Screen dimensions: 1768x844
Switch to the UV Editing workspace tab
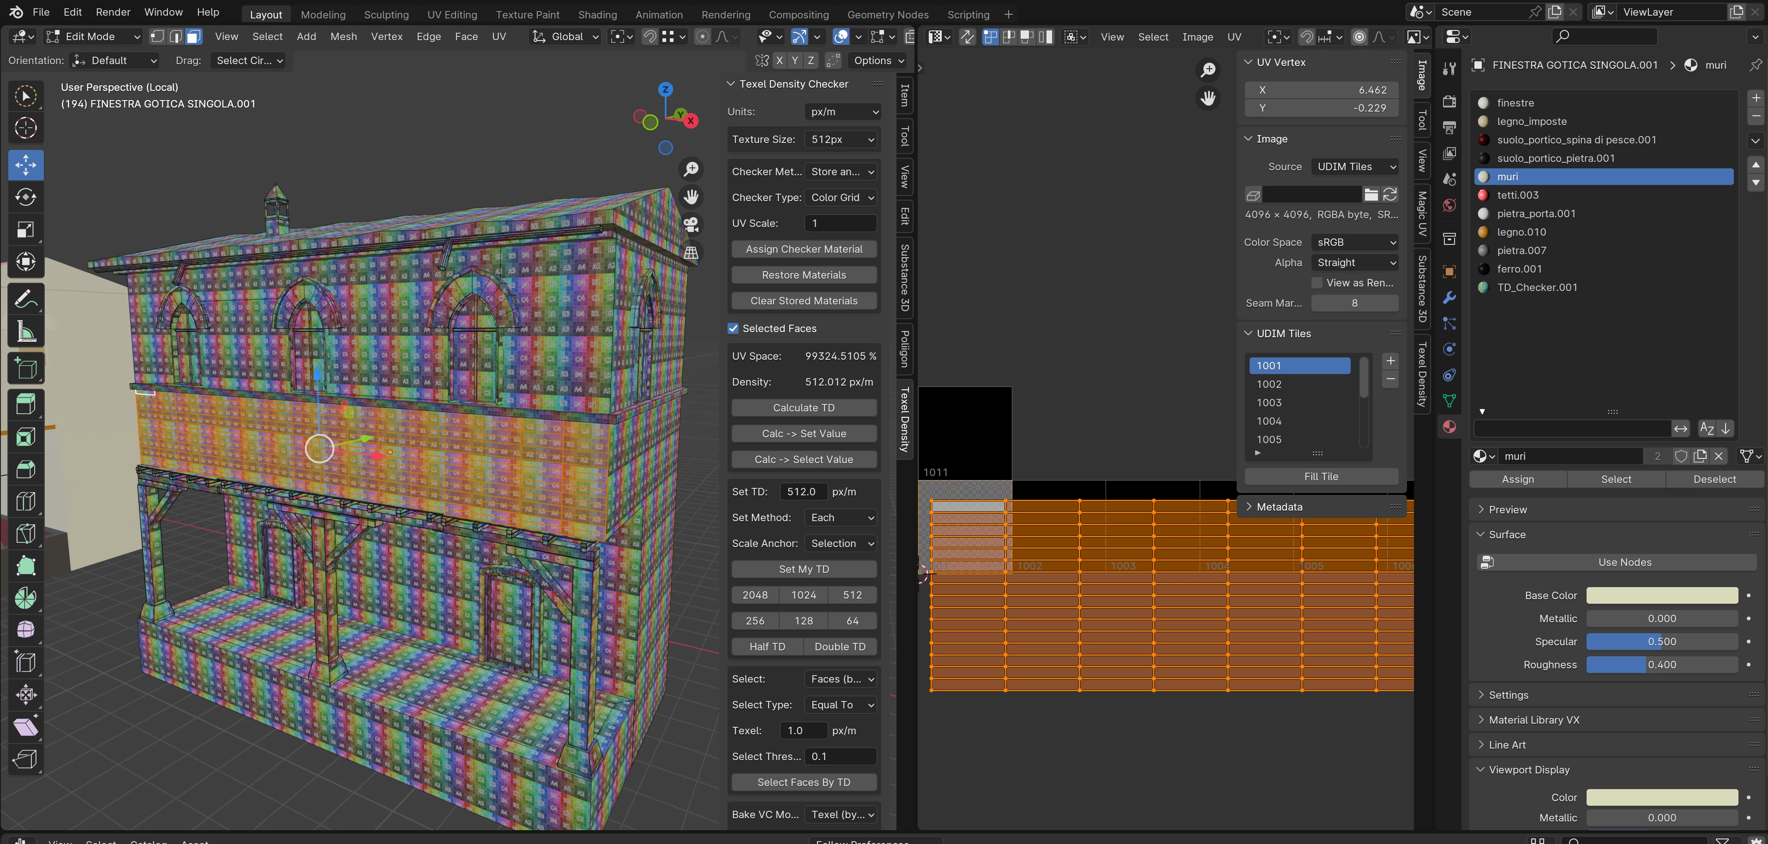coord(451,14)
